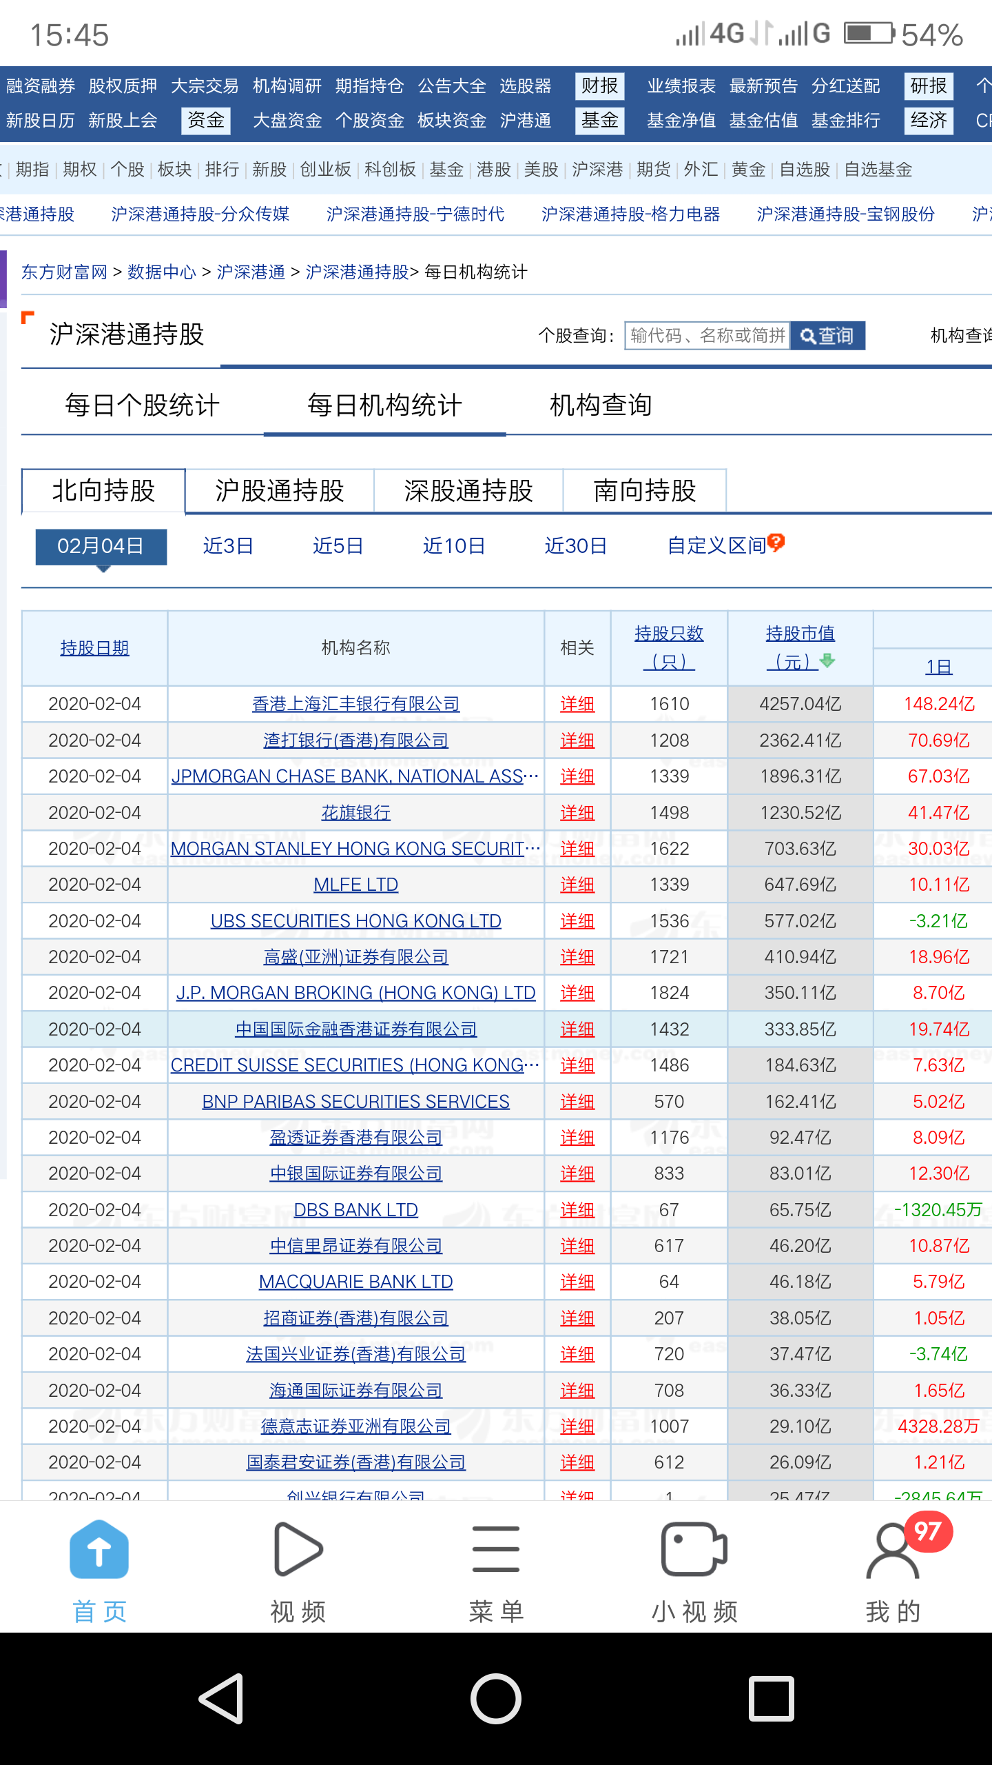Open 沪深港通持股-分众传媒 quick link
Viewport: 992px width, 1765px height.
200,214
